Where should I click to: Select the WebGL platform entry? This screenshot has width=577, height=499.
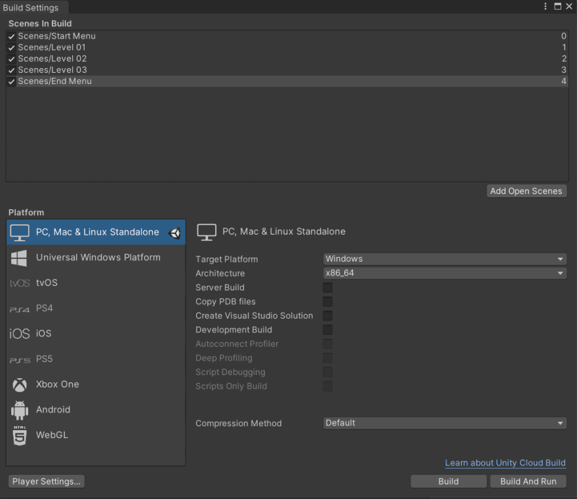(x=96, y=435)
